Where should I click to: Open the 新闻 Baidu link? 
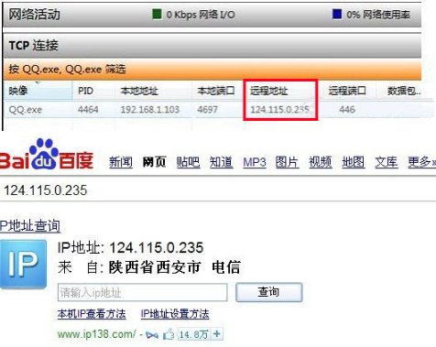tap(121, 162)
